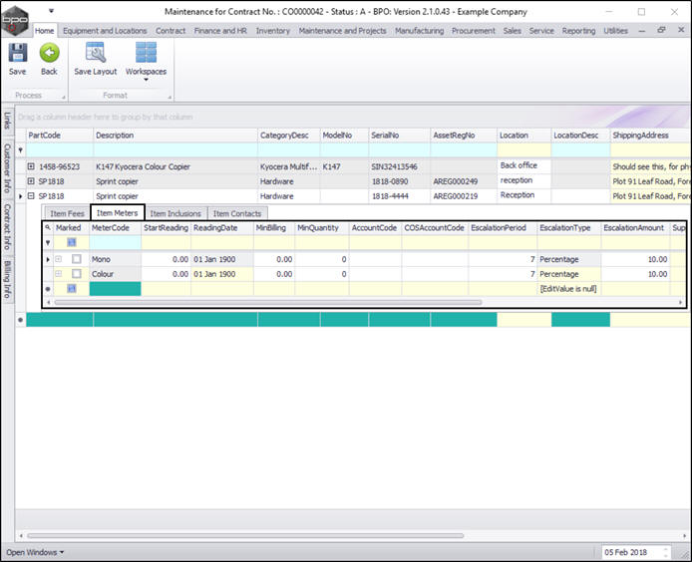Sort by the EscalationPeriod column header
692x562 pixels.
[x=501, y=228]
